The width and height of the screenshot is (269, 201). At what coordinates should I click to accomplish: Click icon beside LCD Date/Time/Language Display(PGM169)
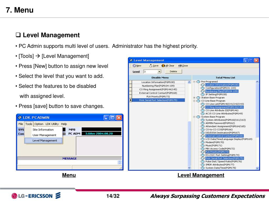pos(203,139)
